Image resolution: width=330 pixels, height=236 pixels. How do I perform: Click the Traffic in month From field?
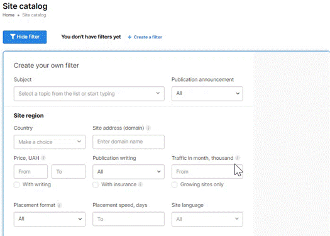tap(207, 172)
